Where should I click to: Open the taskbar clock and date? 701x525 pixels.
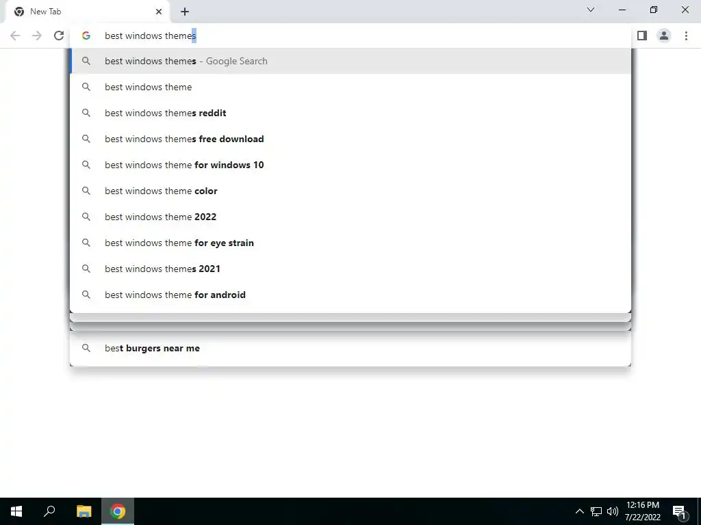point(642,511)
